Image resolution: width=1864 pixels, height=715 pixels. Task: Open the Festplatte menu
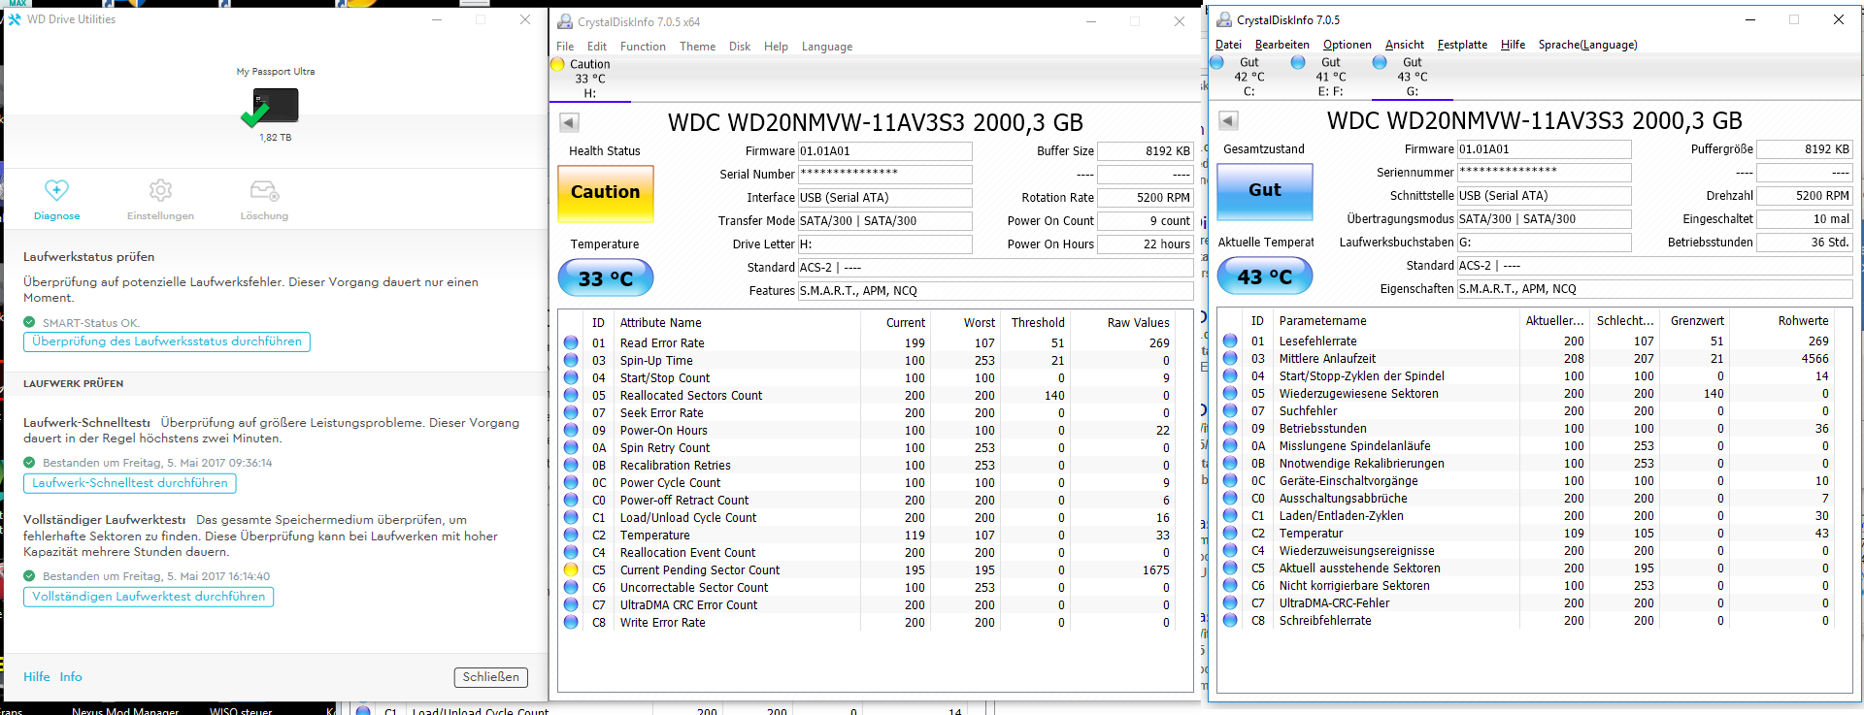1462,45
